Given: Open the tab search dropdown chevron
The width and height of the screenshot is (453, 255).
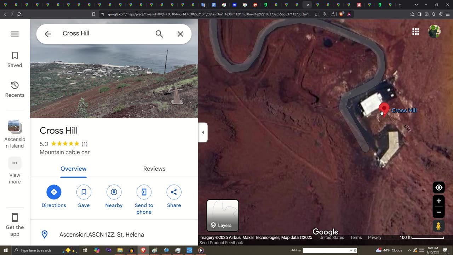Looking at the screenshot, I should 416,5.
